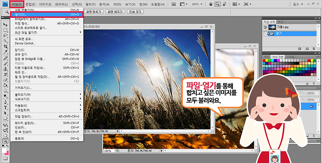This screenshot has height=163, width=322.
Task: Select the Brush tool
Action: [x=5, y=63]
